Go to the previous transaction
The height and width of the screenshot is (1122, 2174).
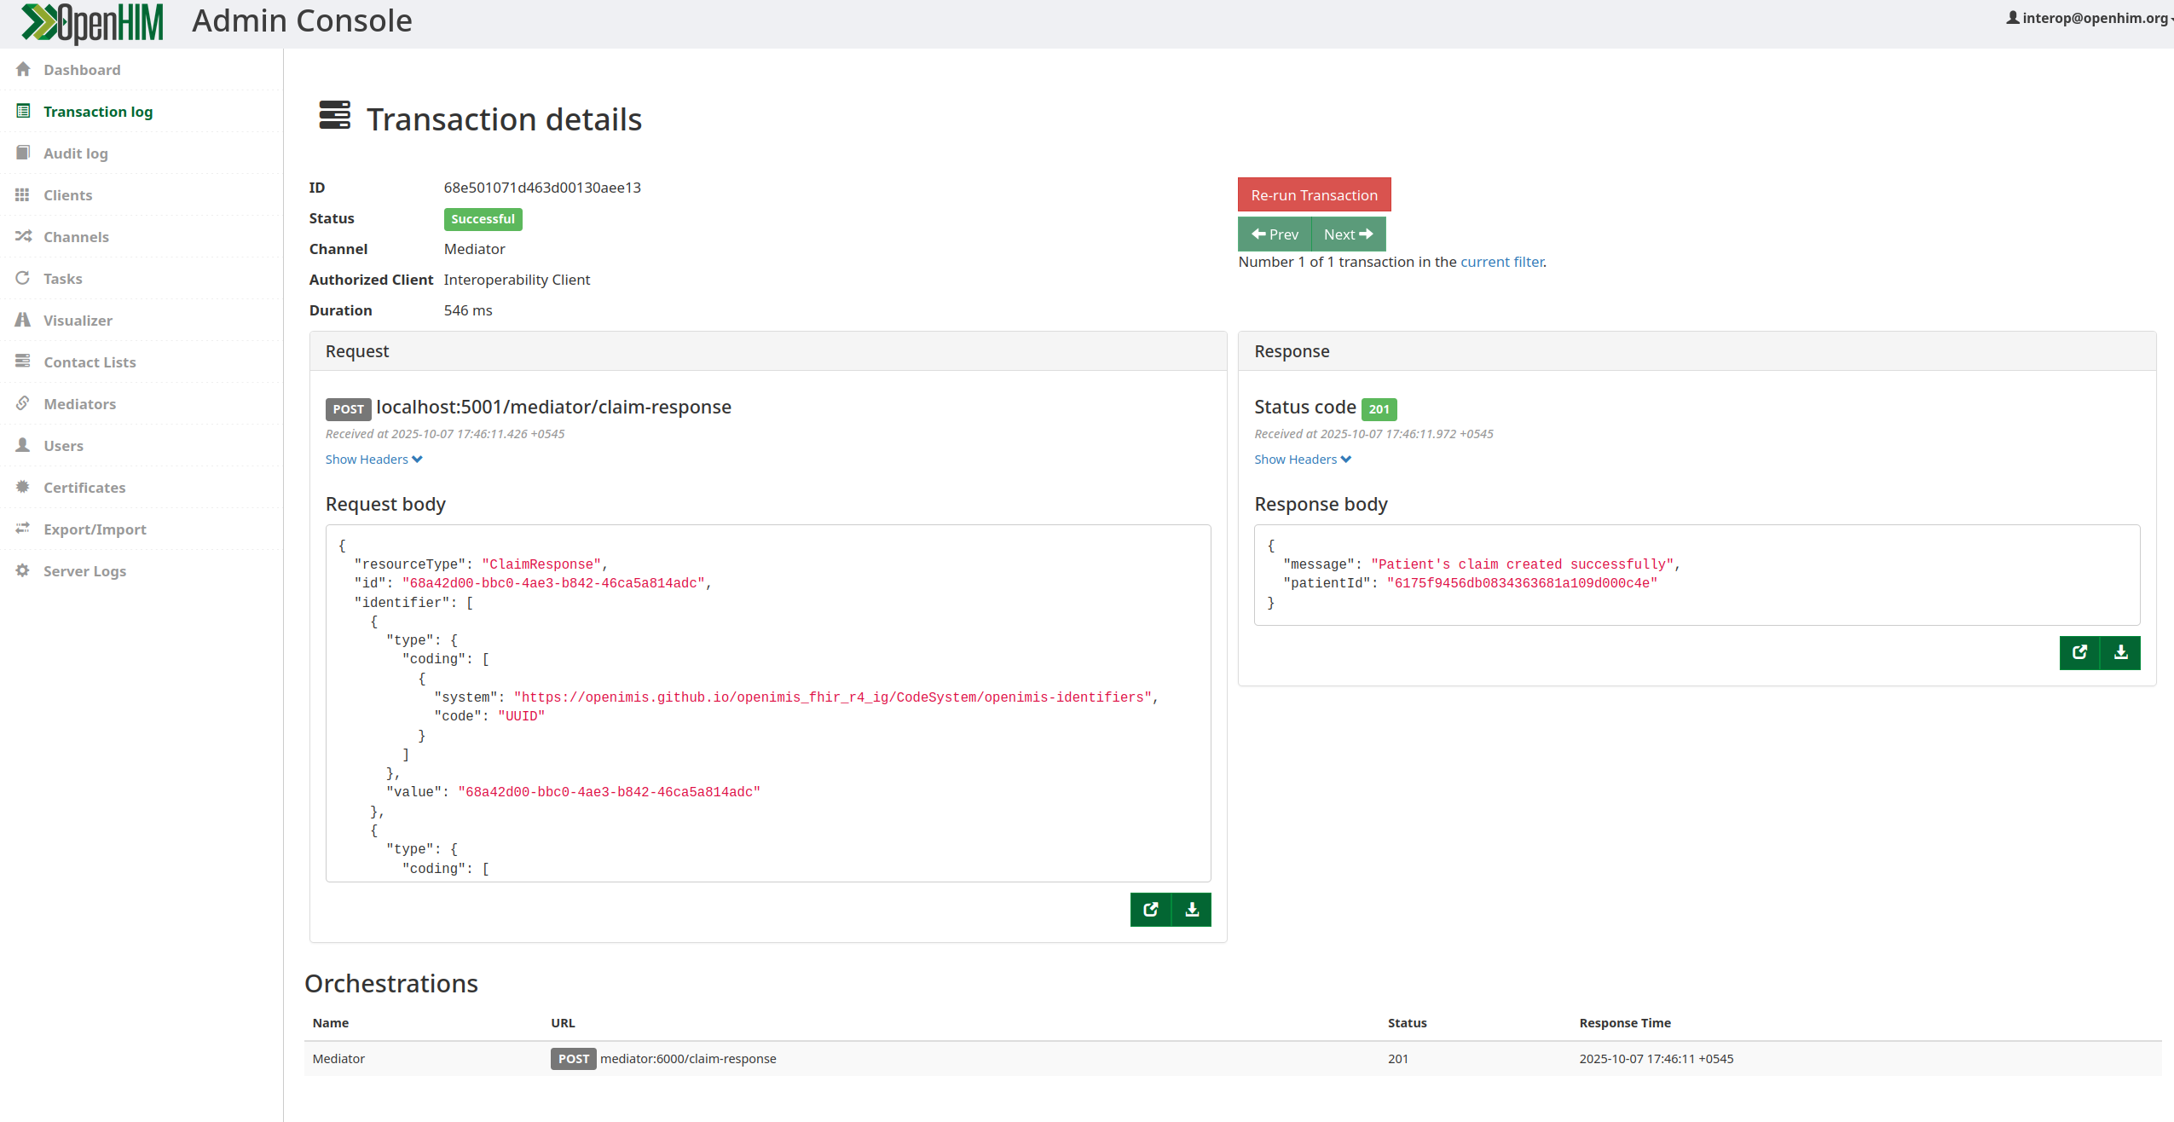click(x=1274, y=234)
